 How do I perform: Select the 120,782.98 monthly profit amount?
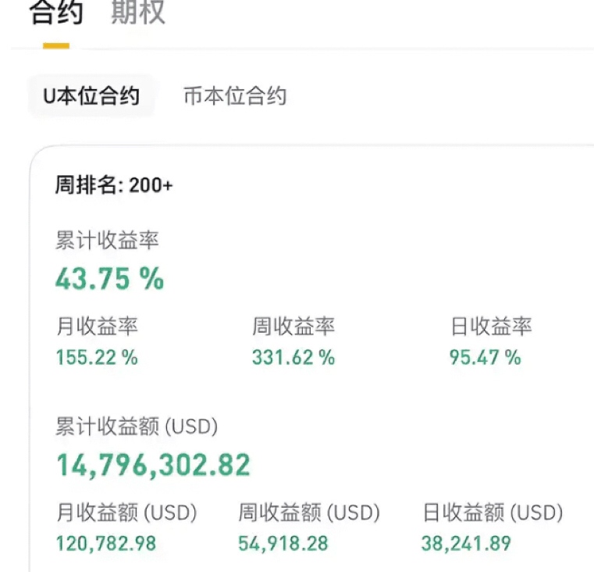tap(106, 543)
